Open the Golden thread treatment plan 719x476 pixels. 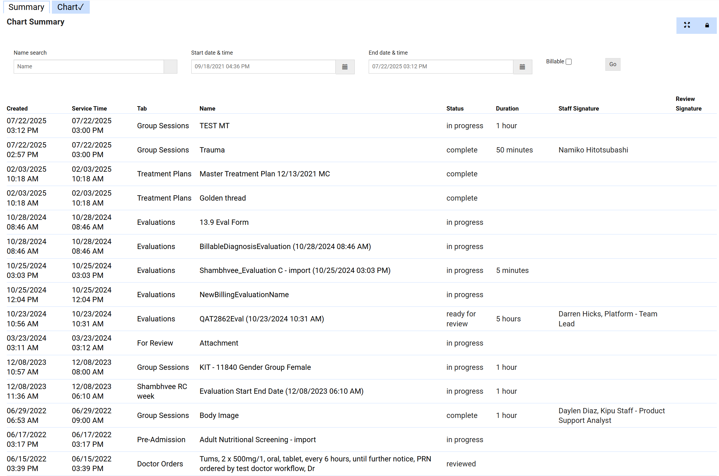coord(222,198)
